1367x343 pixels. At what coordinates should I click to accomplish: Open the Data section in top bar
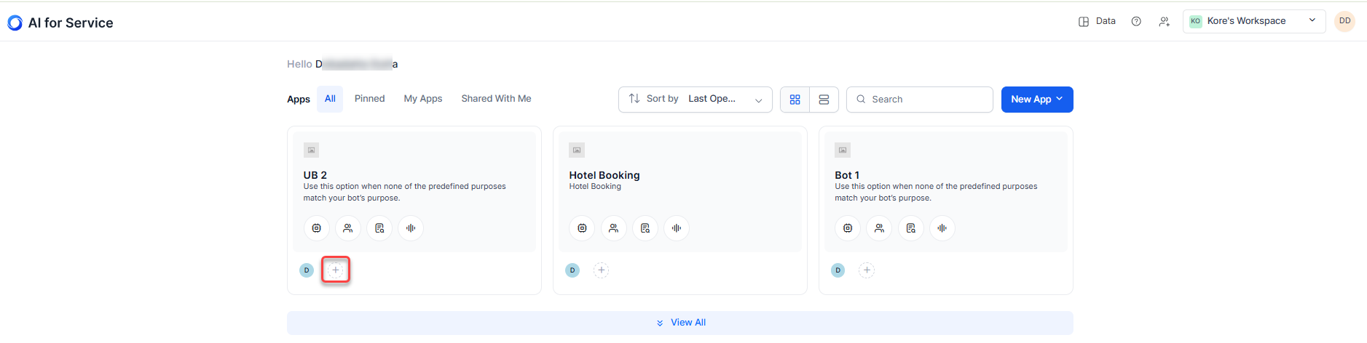[1097, 22]
